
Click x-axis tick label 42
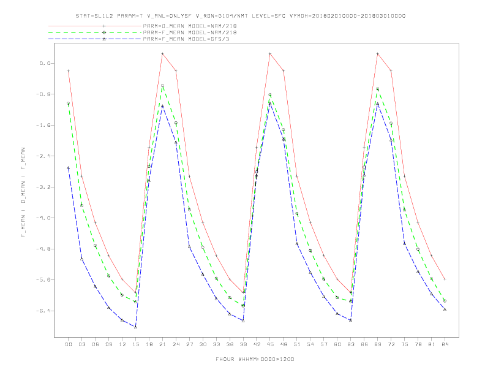[x=257, y=344]
